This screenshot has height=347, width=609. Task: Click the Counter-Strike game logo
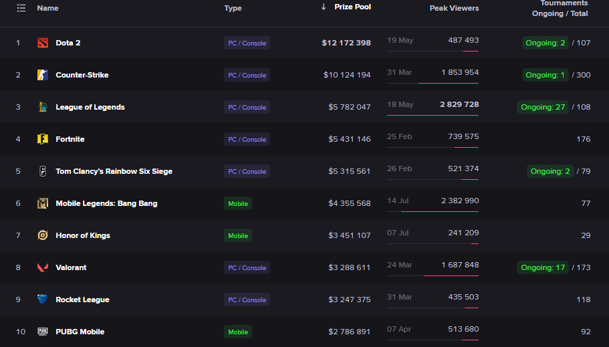click(x=43, y=75)
